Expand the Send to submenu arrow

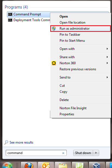[107, 77]
